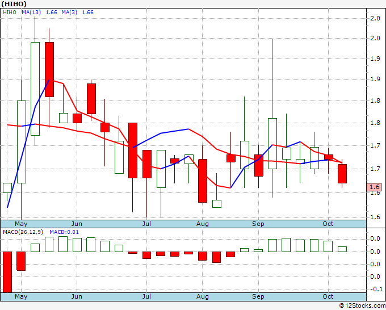386x310 pixels.
Task: Select the May label on price axis
Action: (21, 224)
